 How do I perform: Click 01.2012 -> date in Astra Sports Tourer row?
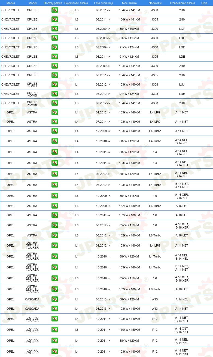[103, 245]
